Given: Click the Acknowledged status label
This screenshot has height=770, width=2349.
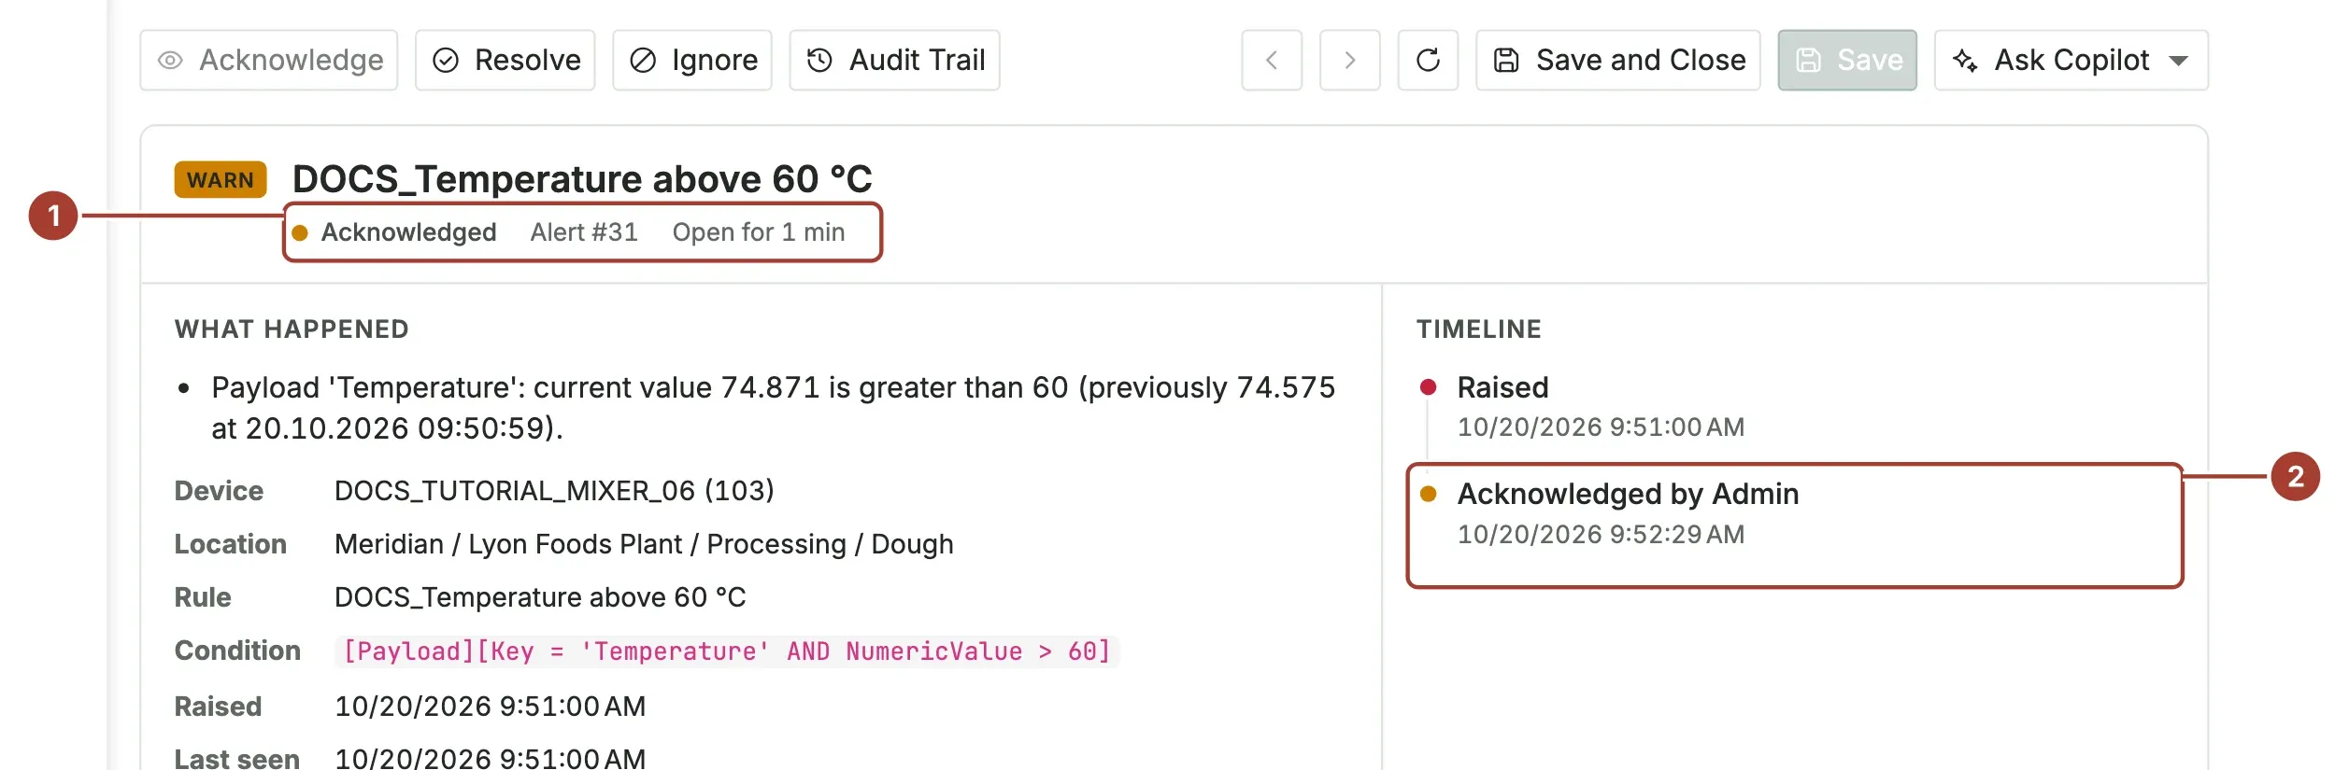Looking at the screenshot, I should 408,232.
